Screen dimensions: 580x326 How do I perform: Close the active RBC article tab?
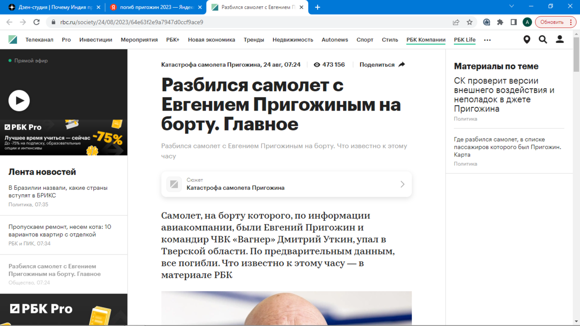pyautogui.click(x=302, y=7)
